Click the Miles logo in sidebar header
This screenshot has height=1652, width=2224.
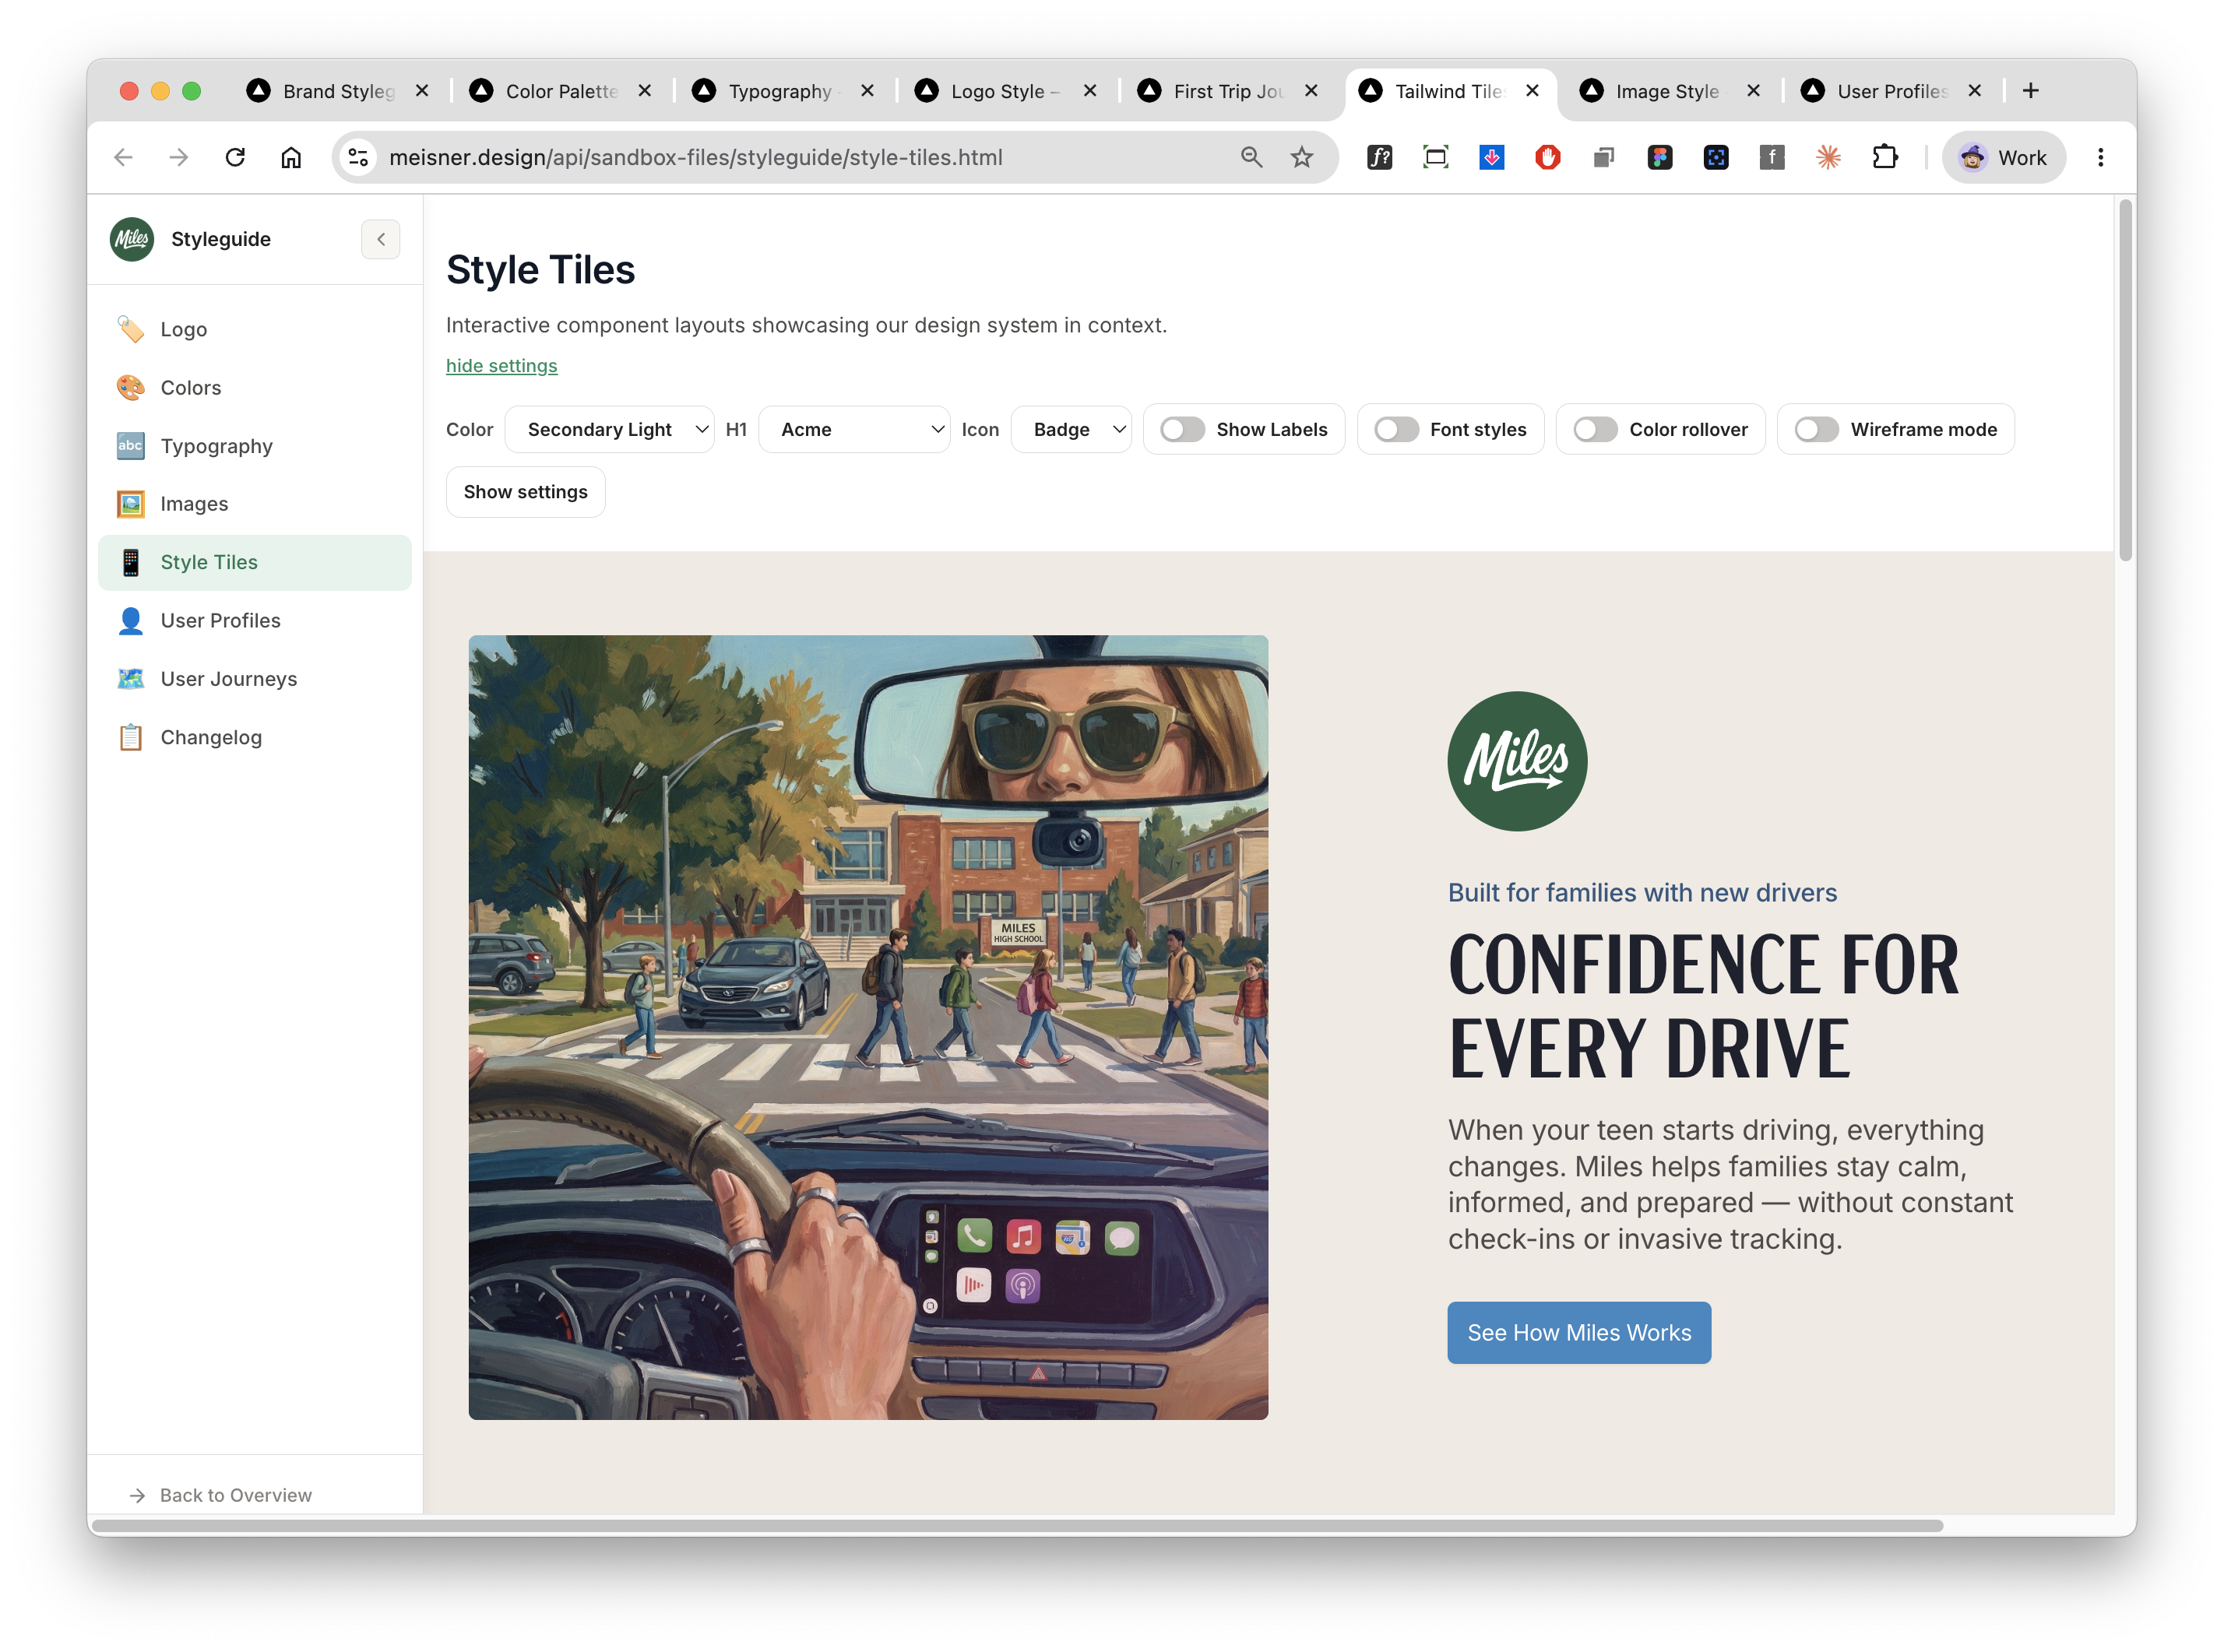(x=132, y=239)
